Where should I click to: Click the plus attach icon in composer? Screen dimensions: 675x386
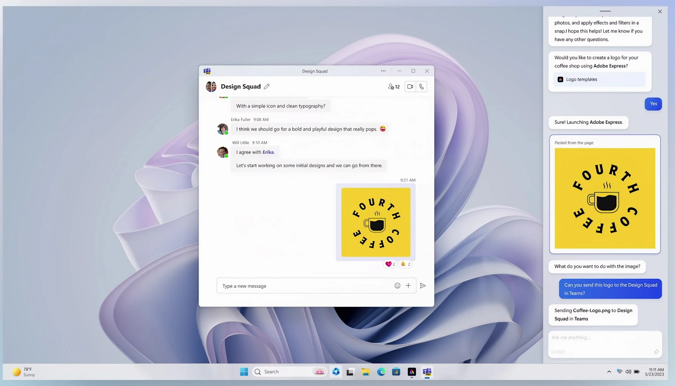pyautogui.click(x=408, y=286)
